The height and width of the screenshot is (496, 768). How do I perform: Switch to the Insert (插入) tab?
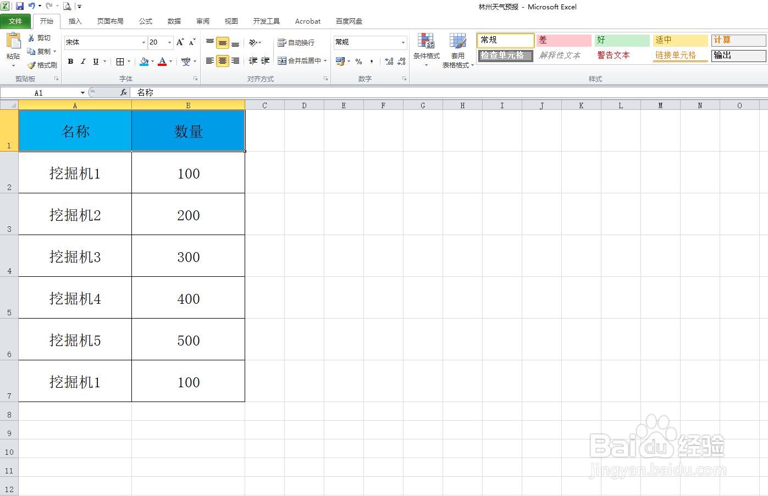(x=75, y=21)
